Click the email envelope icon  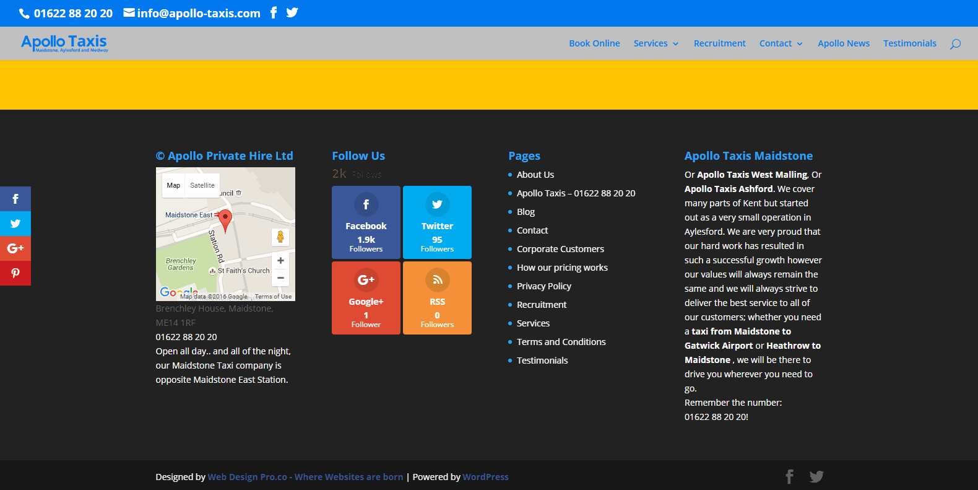[x=129, y=12]
